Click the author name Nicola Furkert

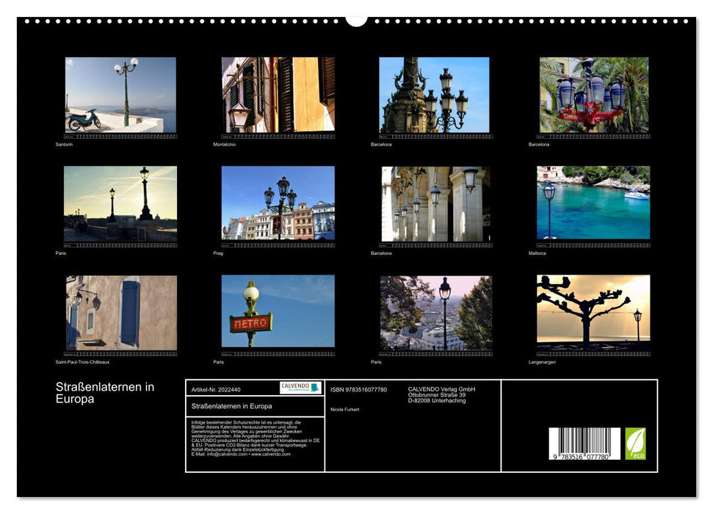tap(346, 410)
